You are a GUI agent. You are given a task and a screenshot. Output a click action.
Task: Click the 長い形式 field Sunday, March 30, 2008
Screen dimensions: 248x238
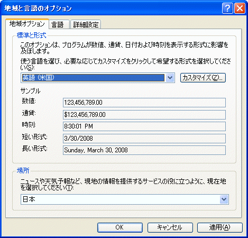pyautogui.click(x=144, y=150)
